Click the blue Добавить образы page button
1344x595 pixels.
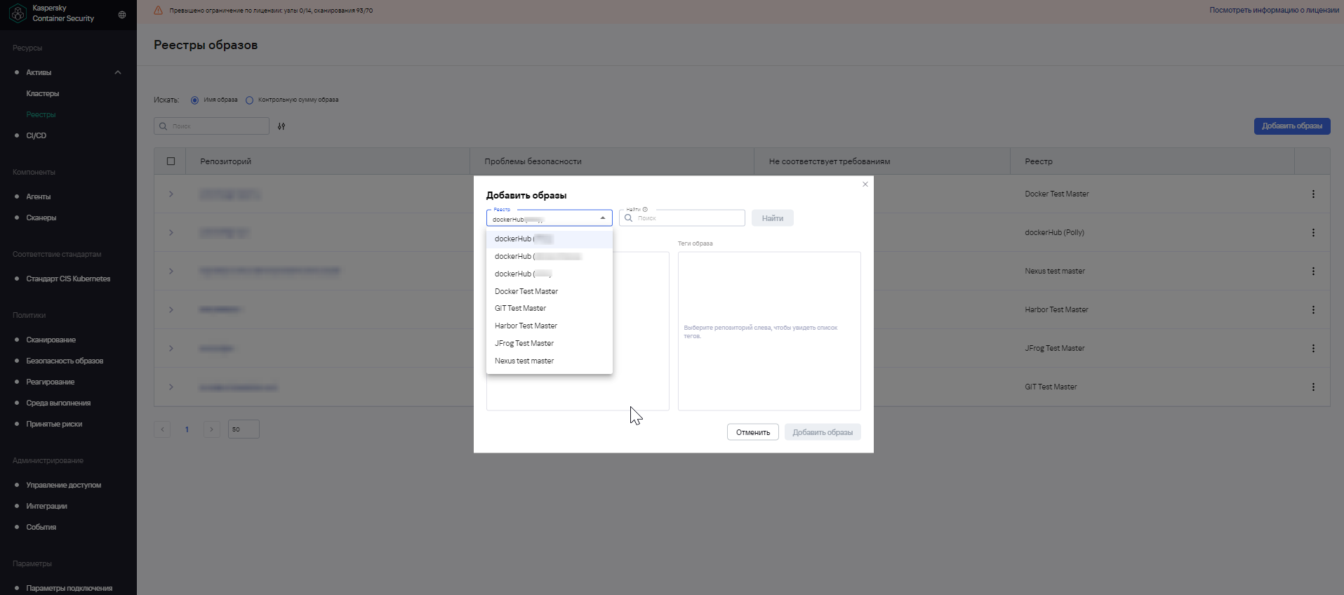pyautogui.click(x=1292, y=126)
